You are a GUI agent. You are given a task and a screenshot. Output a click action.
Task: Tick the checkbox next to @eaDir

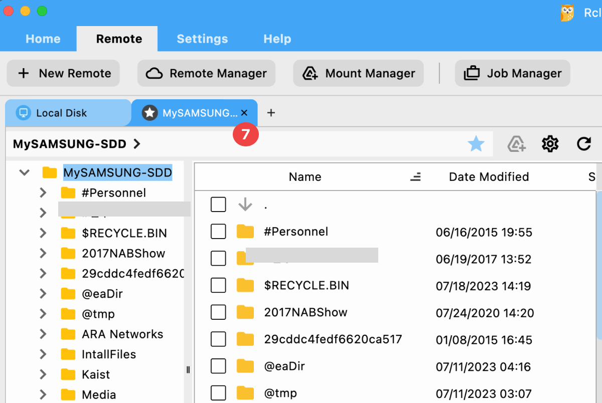[x=218, y=366]
